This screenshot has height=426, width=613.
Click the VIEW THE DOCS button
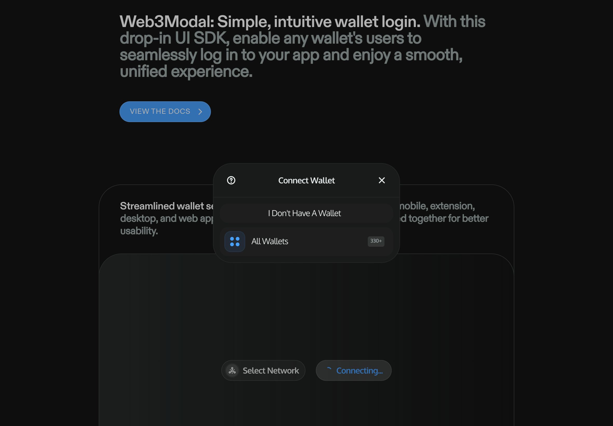click(x=165, y=111)
